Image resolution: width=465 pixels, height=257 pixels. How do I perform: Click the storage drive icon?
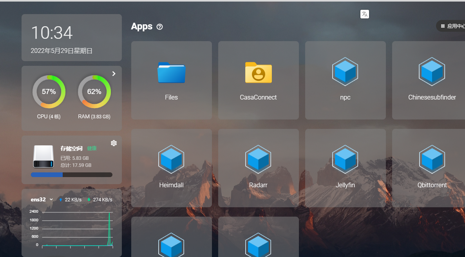click(x=43, y=157)
